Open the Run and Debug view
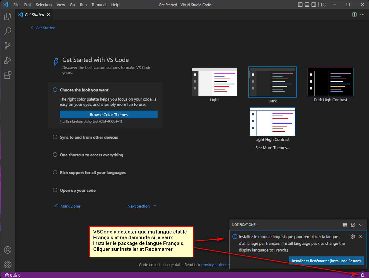The width and height of the screenshot is (369, 278). coord(8,60)
